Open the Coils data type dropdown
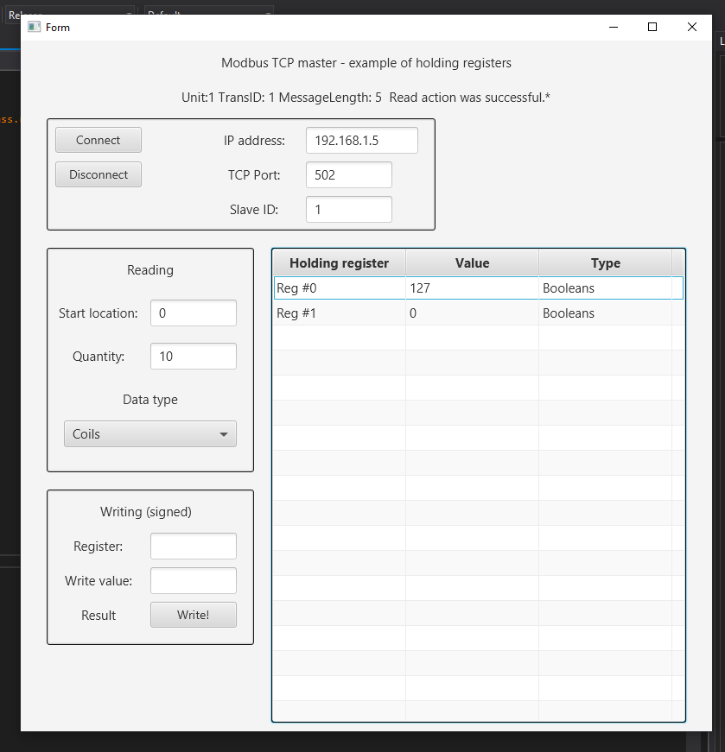 150,434
